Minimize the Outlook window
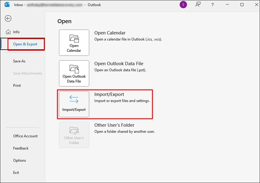Image resolution: width=260 pixels, height=183 pixels. pos(227,5)
